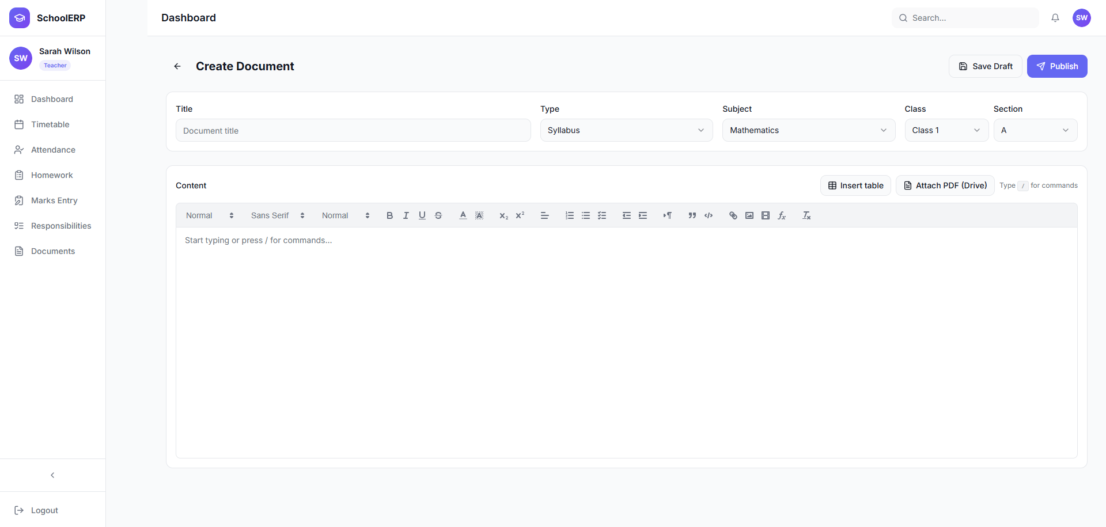The image size is (1106, 527).
Task: Open Documents in the sidebar
Action: point(52,251)
